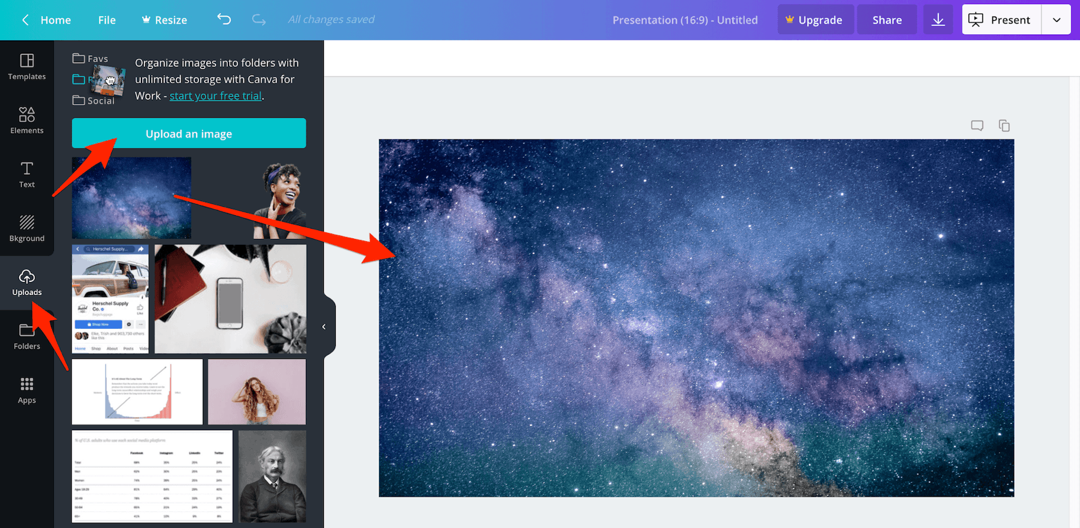Click the Share button

click(887, 20)
